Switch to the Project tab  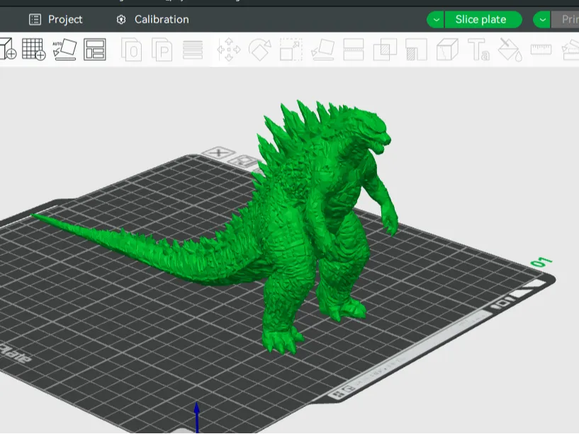coord(56,20)
